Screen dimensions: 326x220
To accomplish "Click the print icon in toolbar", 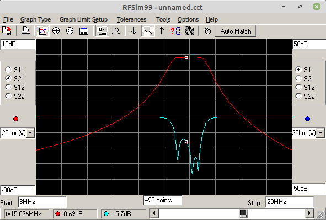I will [x=26, y=31].
